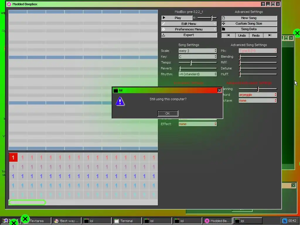Open the Edit Menu dropdown
Image resolution: width=300 pixels, height=225 pixels.
click(x=189, y=24)
